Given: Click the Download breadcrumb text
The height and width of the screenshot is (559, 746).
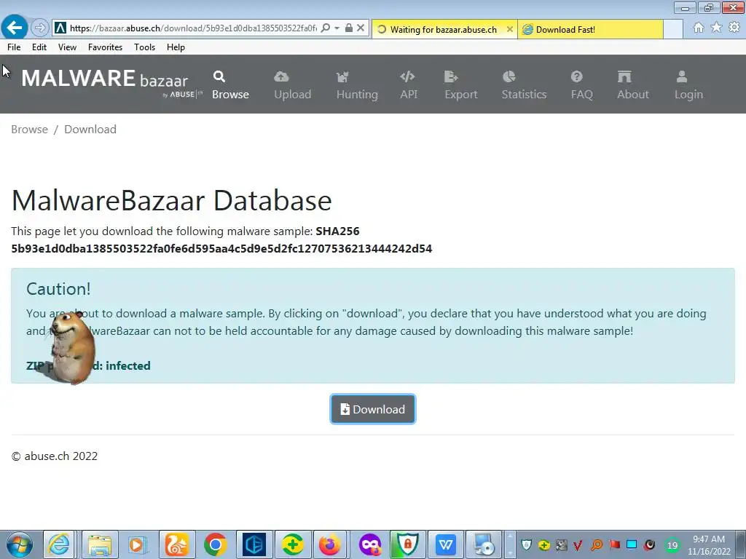Looking at the screenshot, I should tap(90, 130).
